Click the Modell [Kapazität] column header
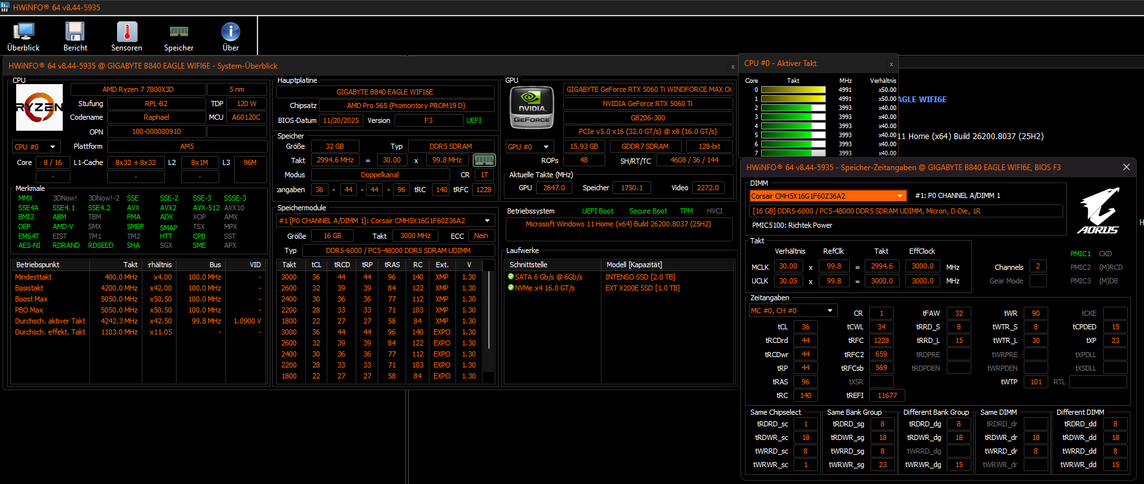This screenshot has width=1144, height=484. [x=668, y=265]
